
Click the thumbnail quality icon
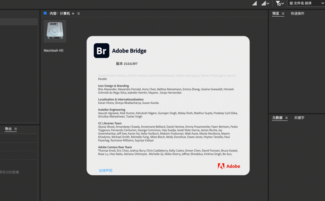pyautogui.click(x=254, y=3)
